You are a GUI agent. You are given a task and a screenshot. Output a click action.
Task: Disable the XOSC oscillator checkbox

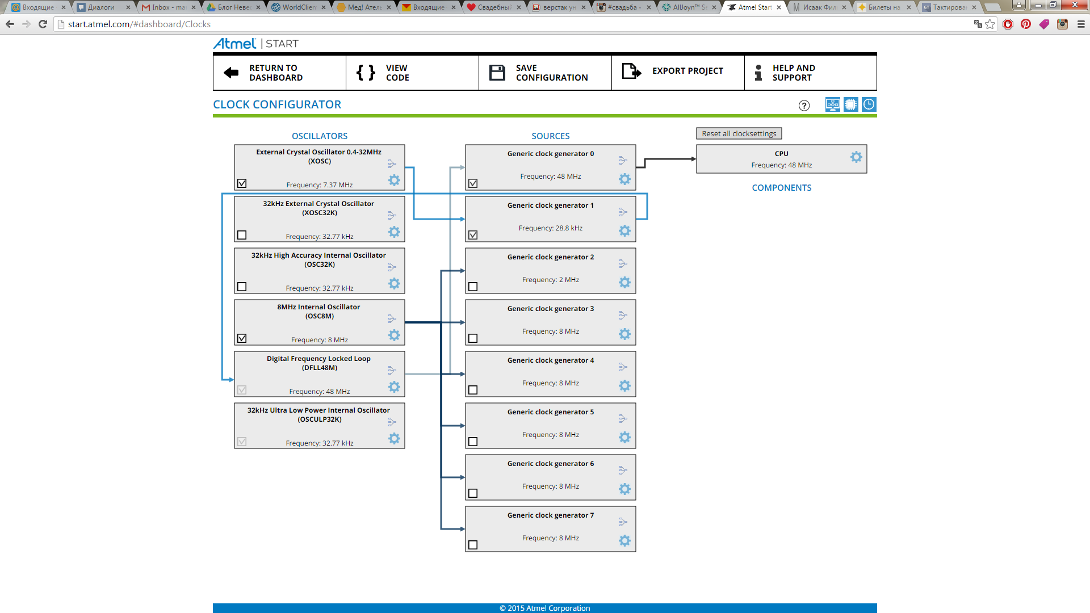click(x=242, y=183)
